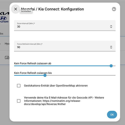Viewport: 125px width, 125px height.
Task: Decrease Force-Refresh-Intervall with down arrow
Action: coord(111,48)
